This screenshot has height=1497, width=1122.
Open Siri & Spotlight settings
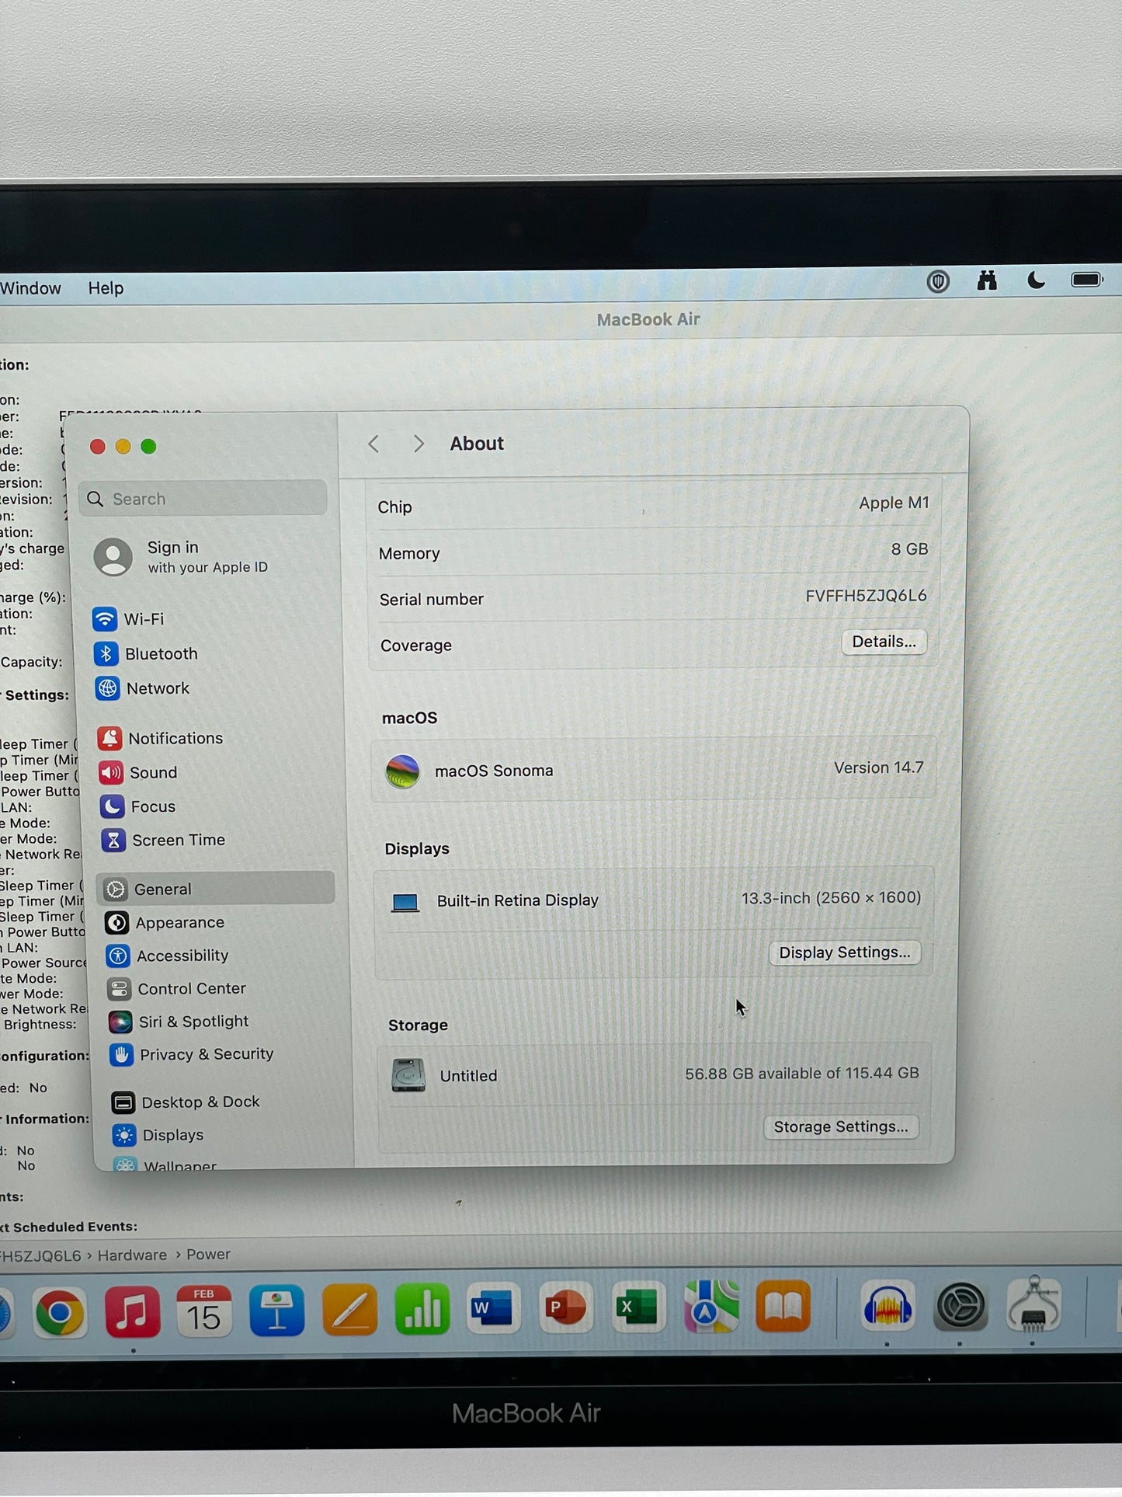coord(179,1022)
